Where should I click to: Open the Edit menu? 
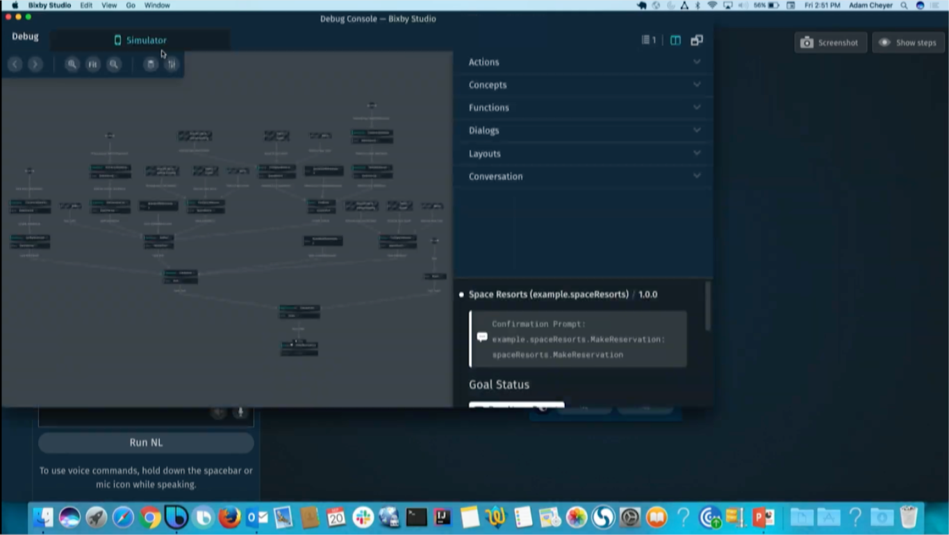[86, 5]
